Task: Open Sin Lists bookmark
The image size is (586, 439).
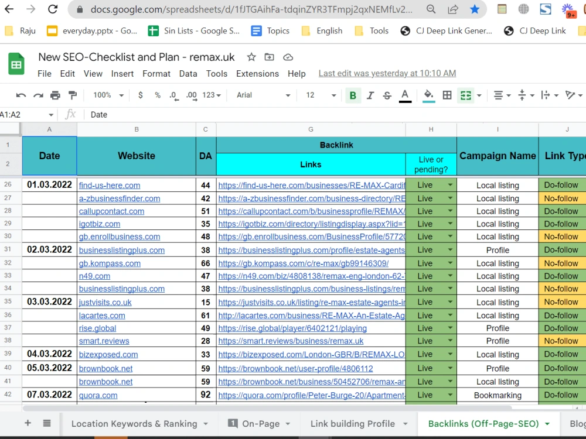Action: (x=193, y=30)
